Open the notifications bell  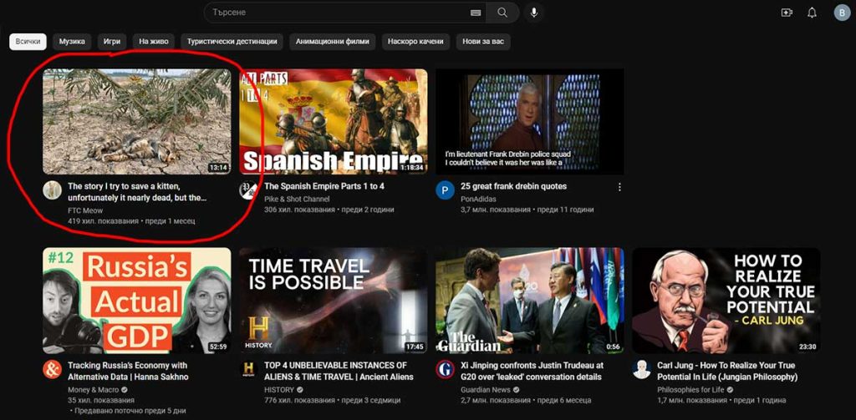coord(812,13)
